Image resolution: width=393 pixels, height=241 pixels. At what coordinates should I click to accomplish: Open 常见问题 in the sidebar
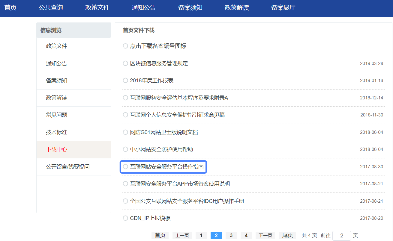point(56,115)
